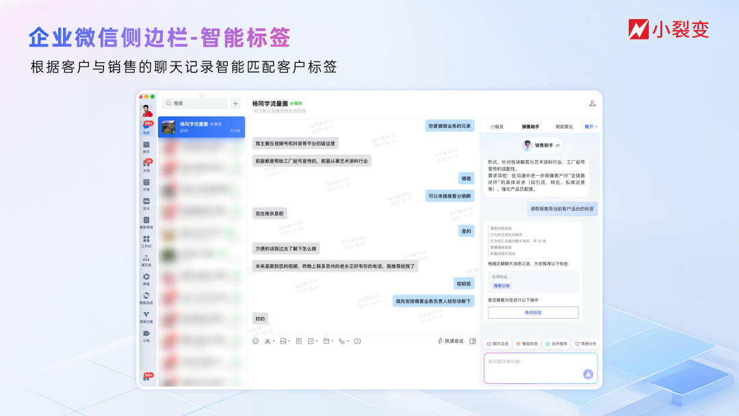Screen dimensions: 739x416
Task: Open the 日程 calendar icon
Action: coord(146,179)
